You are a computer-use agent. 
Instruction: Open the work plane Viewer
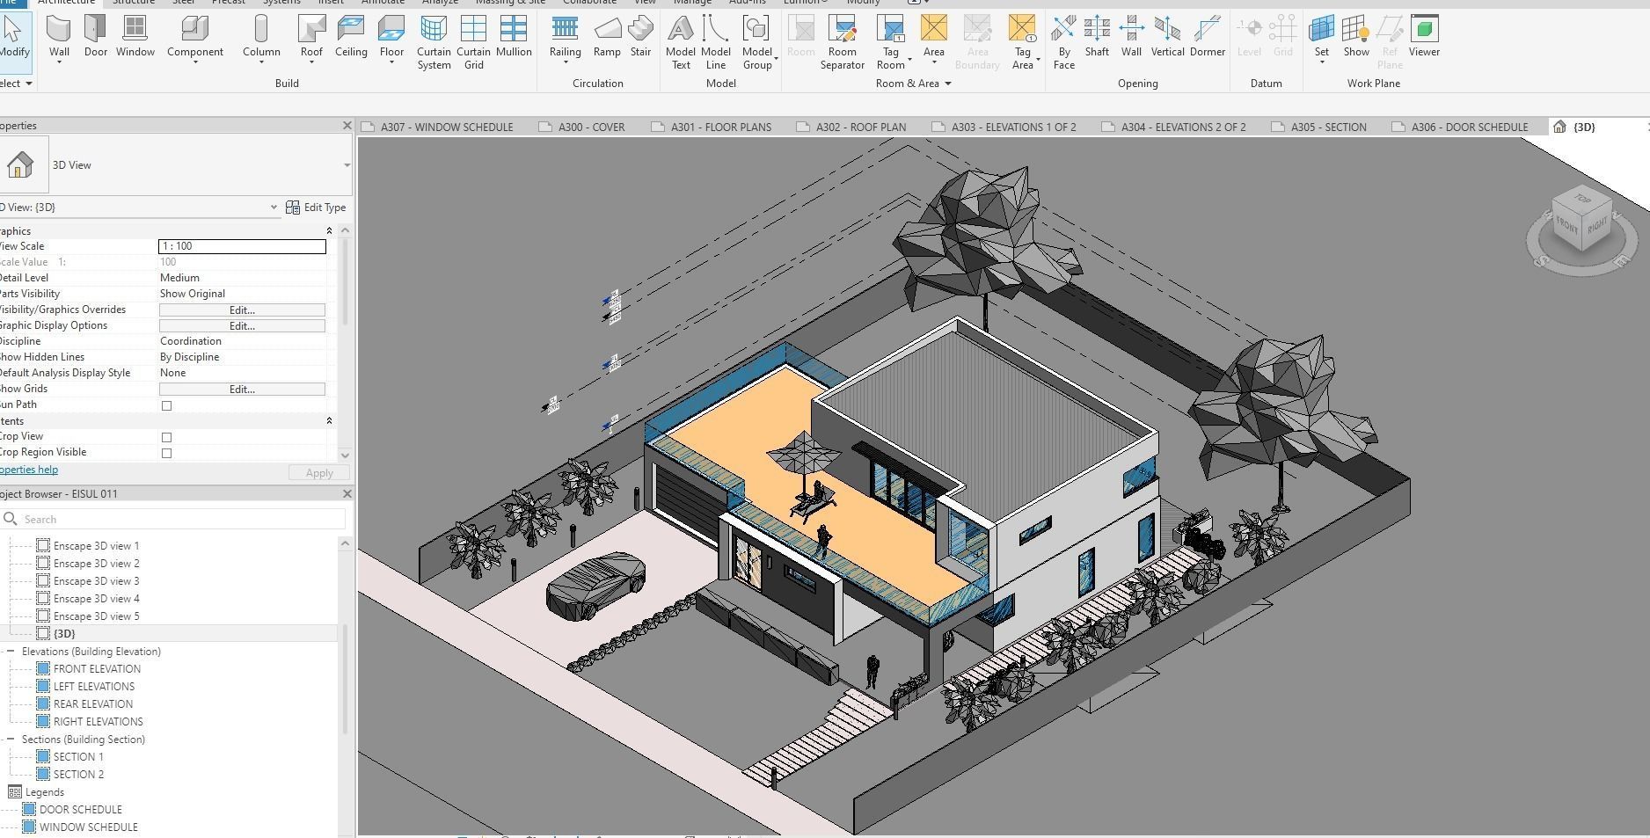1424,38
